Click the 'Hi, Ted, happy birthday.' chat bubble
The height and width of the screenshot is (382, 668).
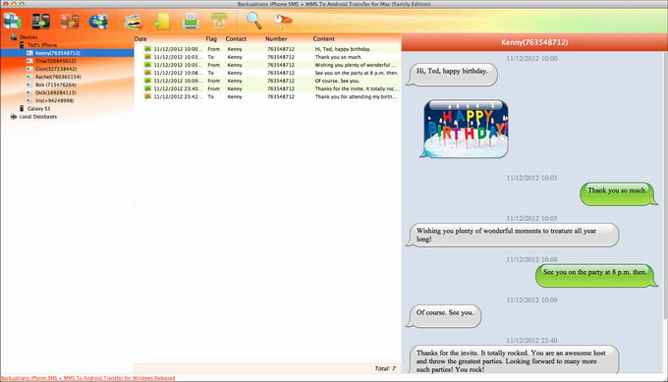coord(452,74)
